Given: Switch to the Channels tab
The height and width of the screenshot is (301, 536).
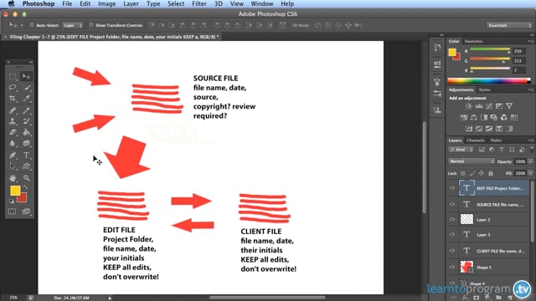Looking at the screenshot, I should (x=476, y=140).
